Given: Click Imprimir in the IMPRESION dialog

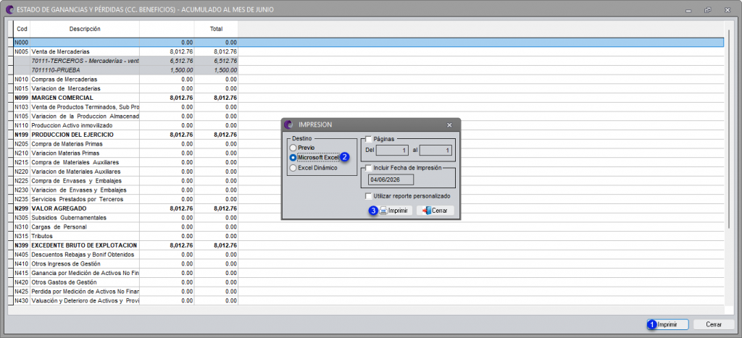Looking at the screenshot, I should click(395, 211).
